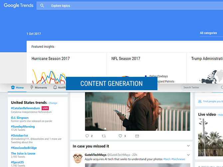
Task: Open the O.J. Simpson trend
Action: point(20,118)
